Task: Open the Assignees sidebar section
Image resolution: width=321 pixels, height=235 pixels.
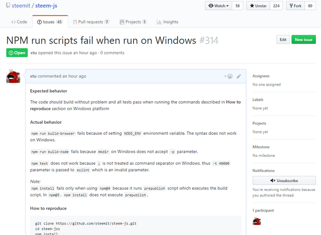Action: pyautogui.click(x=261, y=76)
